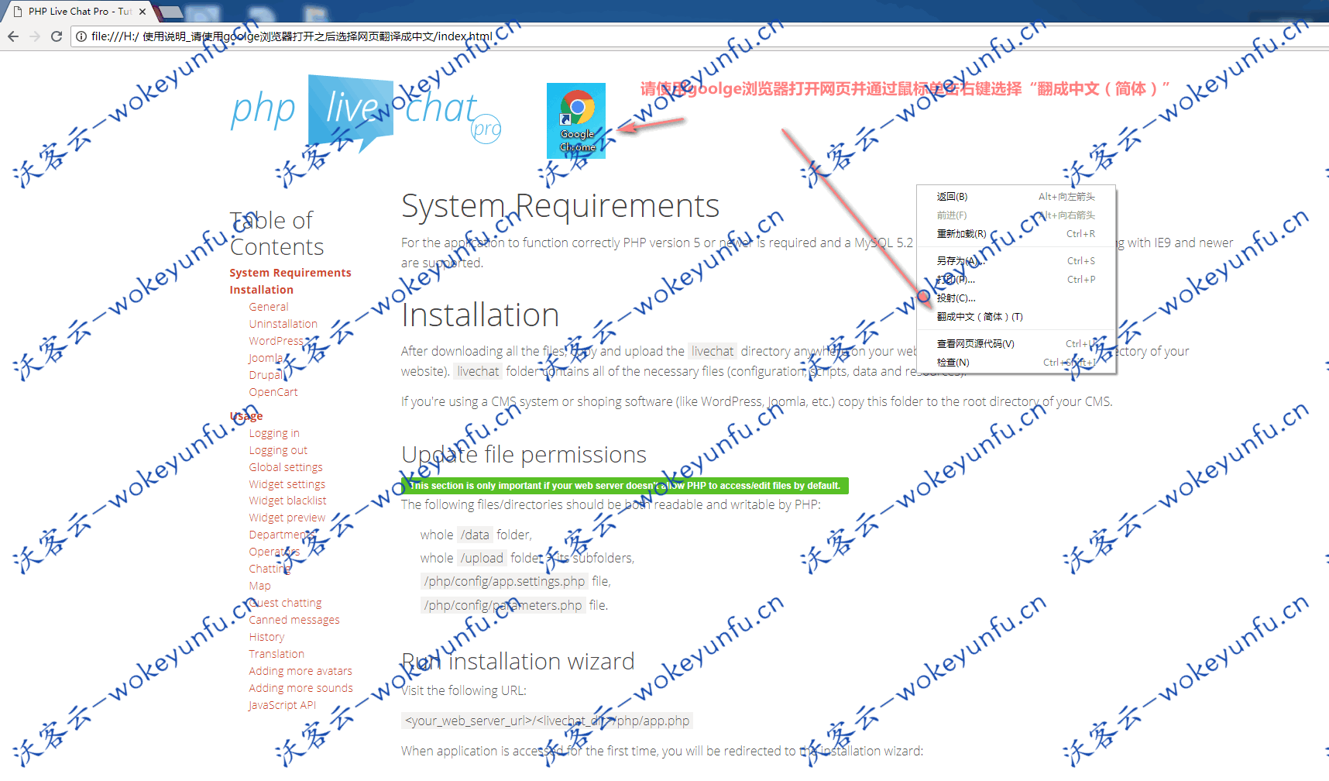This screenshot has height=781, width=1329.
Task: Open Installation in table of contents
Action: (x=262, y=290)
